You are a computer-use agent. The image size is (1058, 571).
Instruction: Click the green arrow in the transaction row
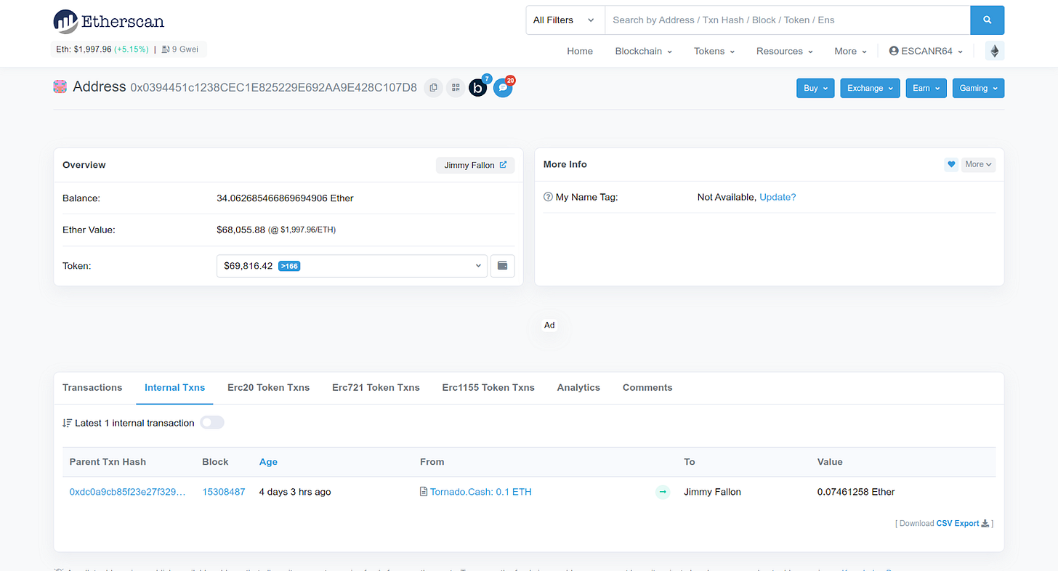click(x=662, y=492)
